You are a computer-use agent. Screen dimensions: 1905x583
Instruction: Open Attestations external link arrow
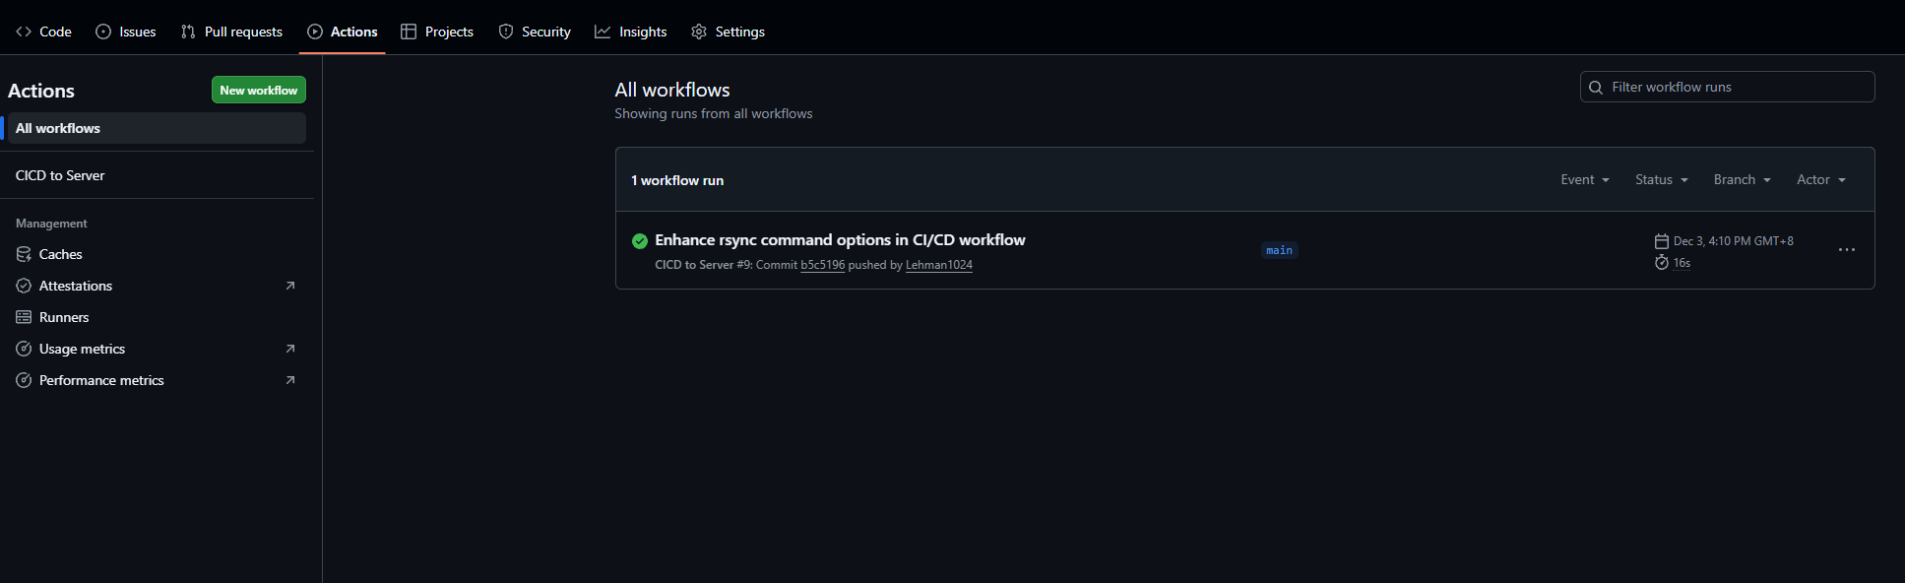click(x=290, y=286)
